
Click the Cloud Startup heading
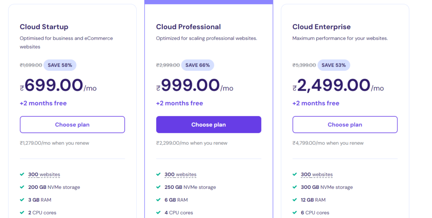click(x=44, y=27)
